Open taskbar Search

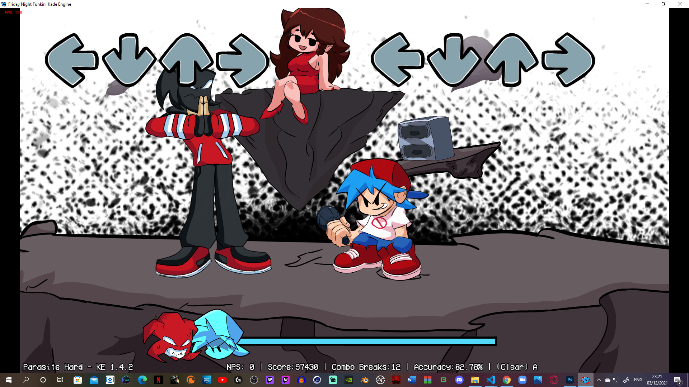[x=26, y=380]
